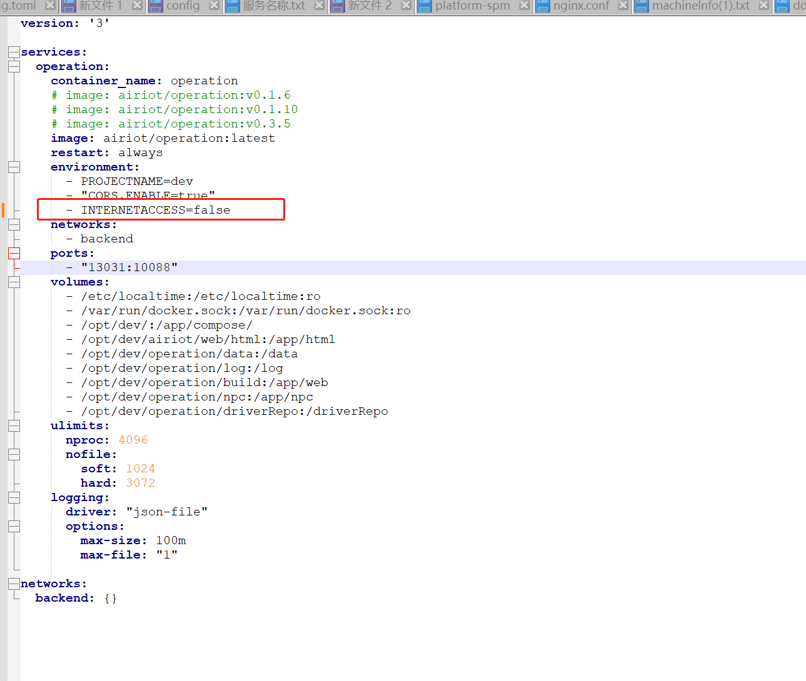The height and width of the screenshot is (681, 806).
Task: Collapse the nofile fold marker
Action: point(14,454)
